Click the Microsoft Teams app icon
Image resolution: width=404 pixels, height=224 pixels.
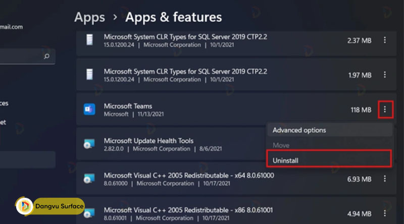(89, 109)
